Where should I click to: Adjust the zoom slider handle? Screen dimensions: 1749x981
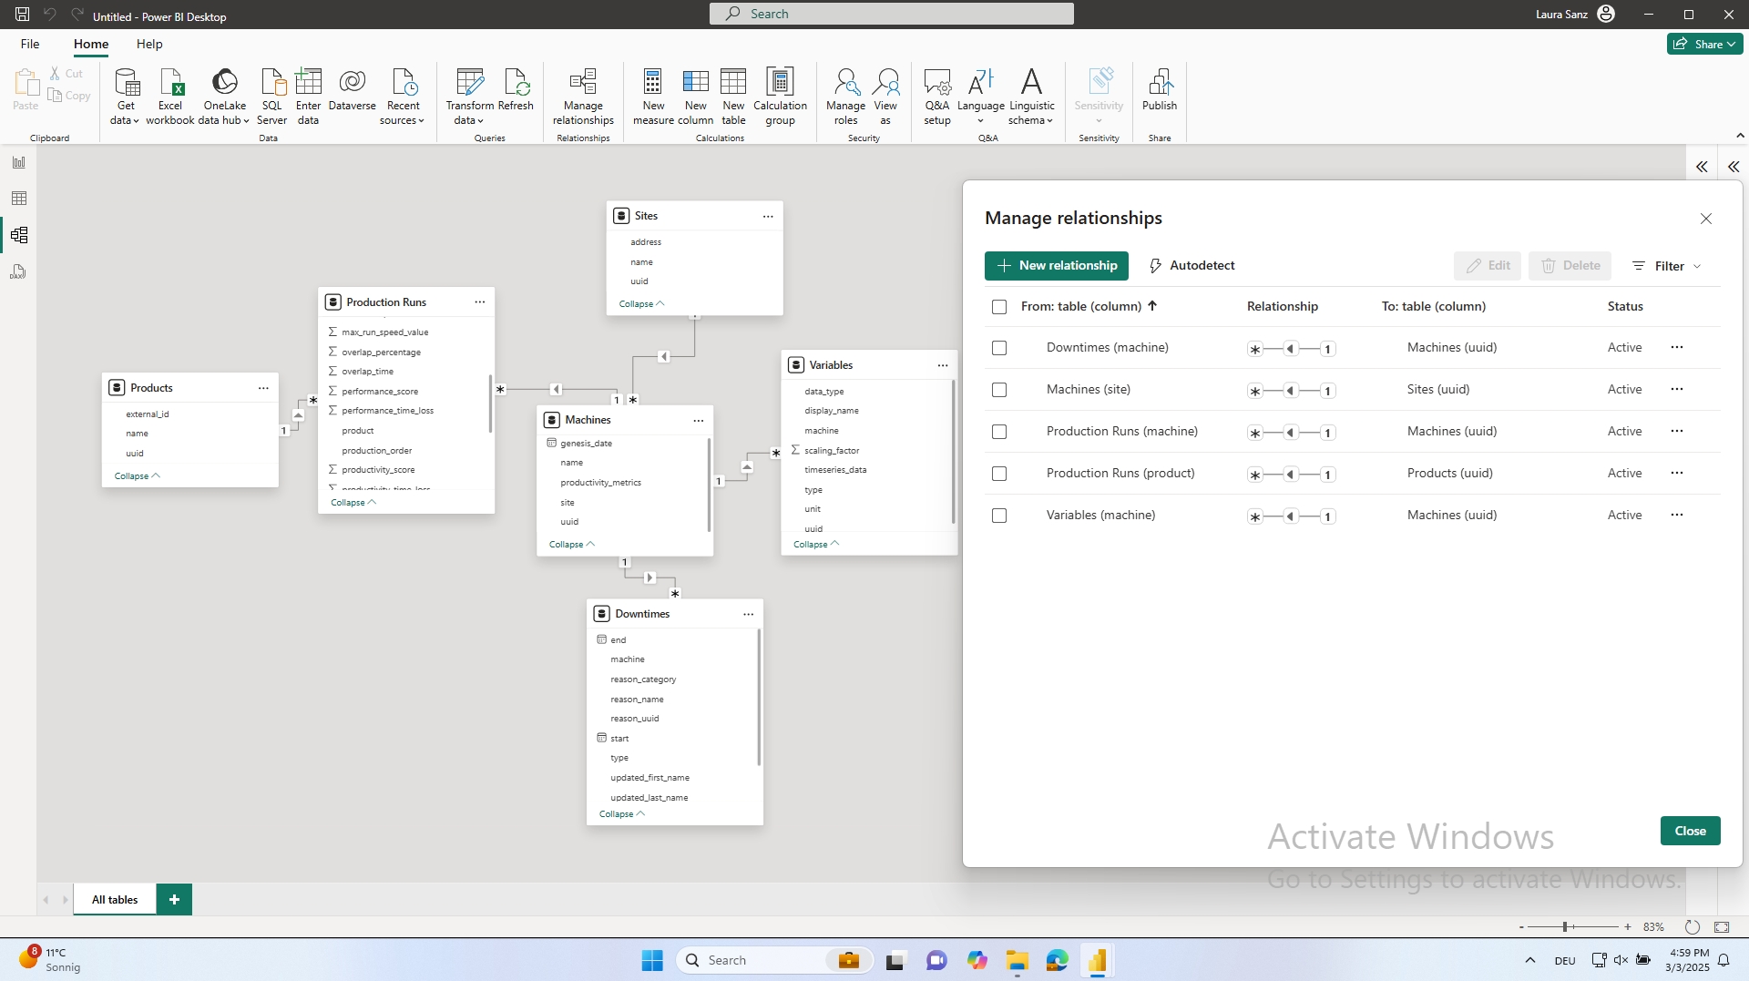[1565, 926]
